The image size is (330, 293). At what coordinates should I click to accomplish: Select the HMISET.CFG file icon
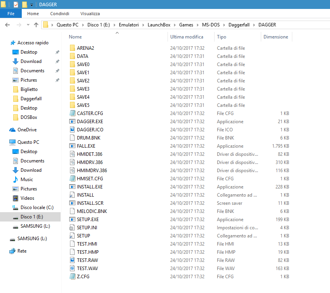coord(72,179)
